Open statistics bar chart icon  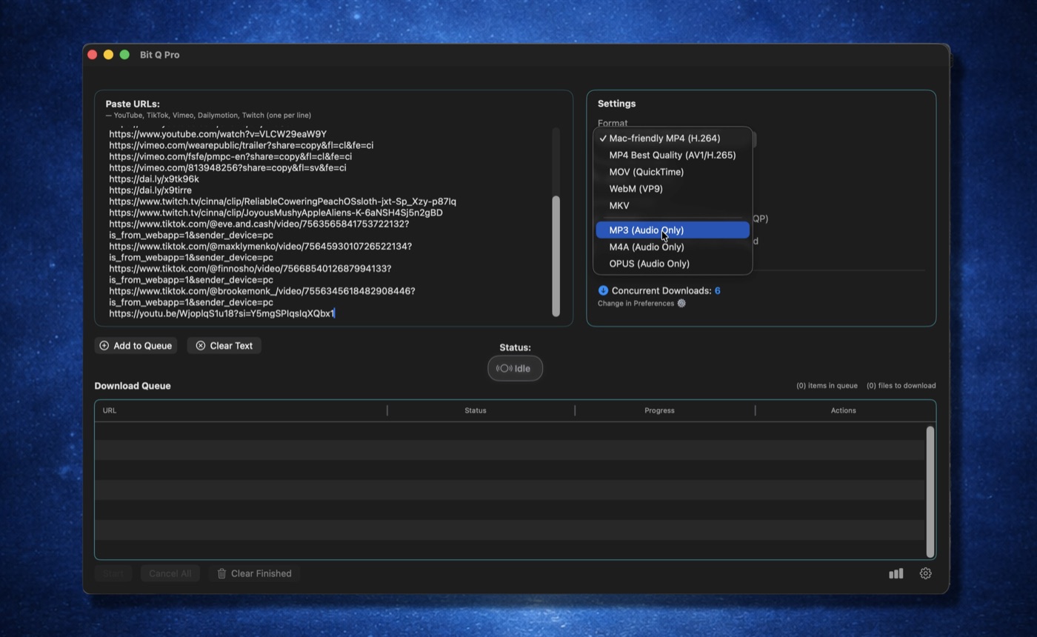(896, 573)
